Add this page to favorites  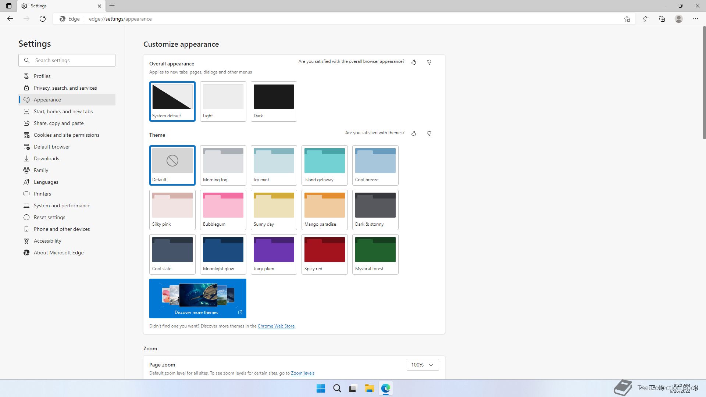click(627, 19)
